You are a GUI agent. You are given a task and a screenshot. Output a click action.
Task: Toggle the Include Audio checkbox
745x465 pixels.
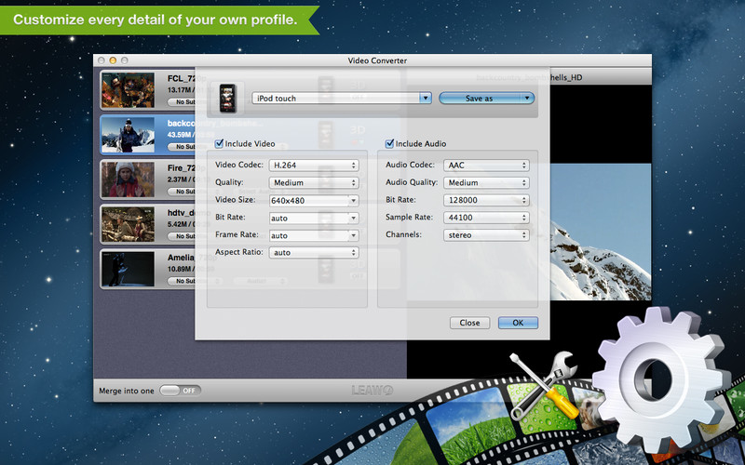click(x=389, y=143)
